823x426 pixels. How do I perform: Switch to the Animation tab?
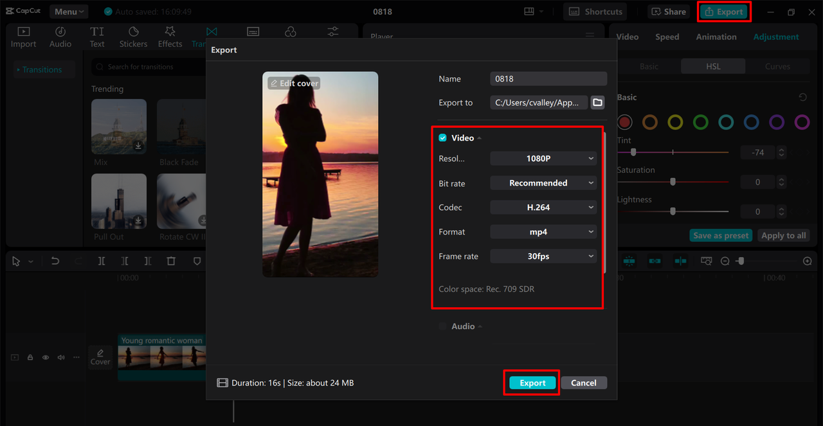pos(716,37)
